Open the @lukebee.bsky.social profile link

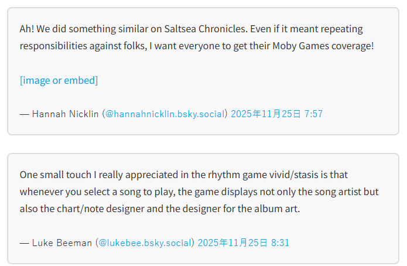145,243
